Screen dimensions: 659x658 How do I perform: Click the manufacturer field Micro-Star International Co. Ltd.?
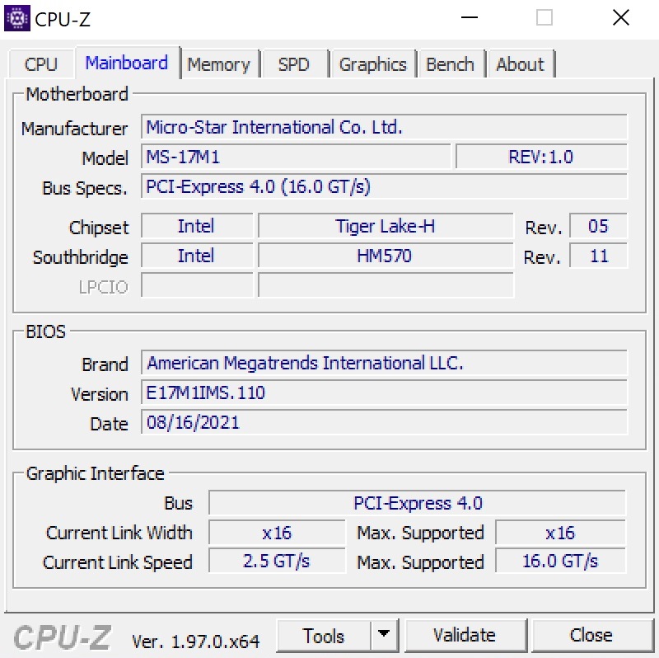click(384, 127)
